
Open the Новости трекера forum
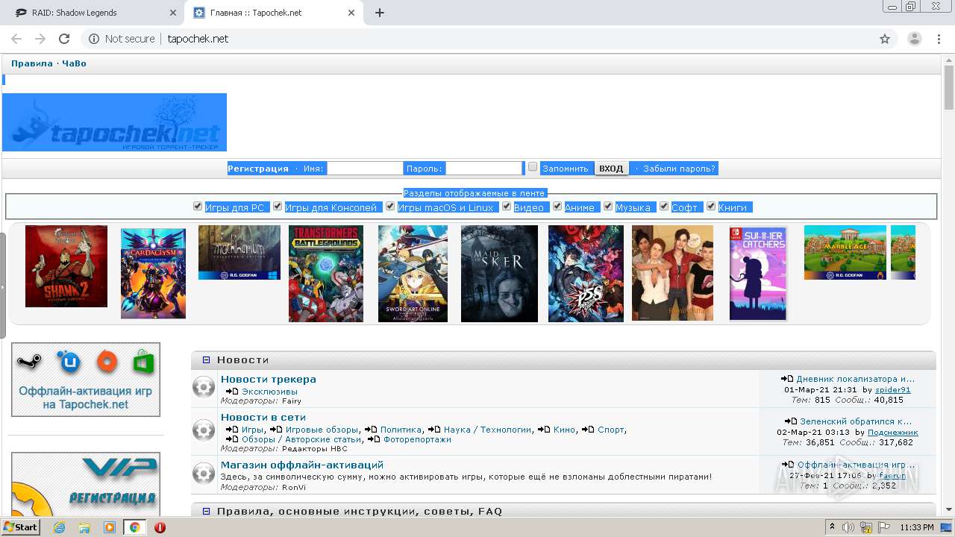click(x=269, y=380)
